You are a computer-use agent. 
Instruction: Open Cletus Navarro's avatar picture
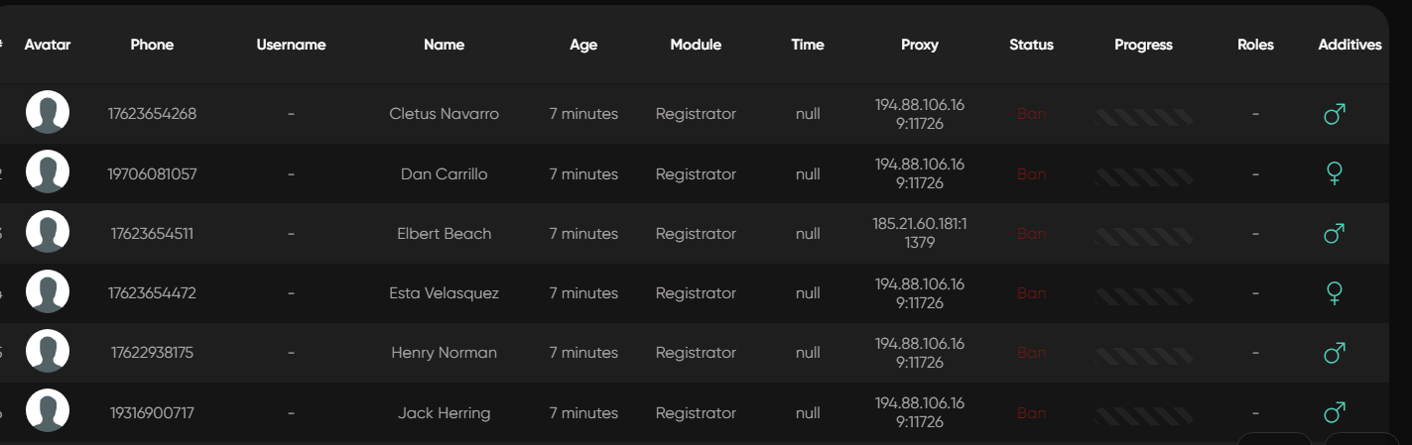tap(48, 112)
